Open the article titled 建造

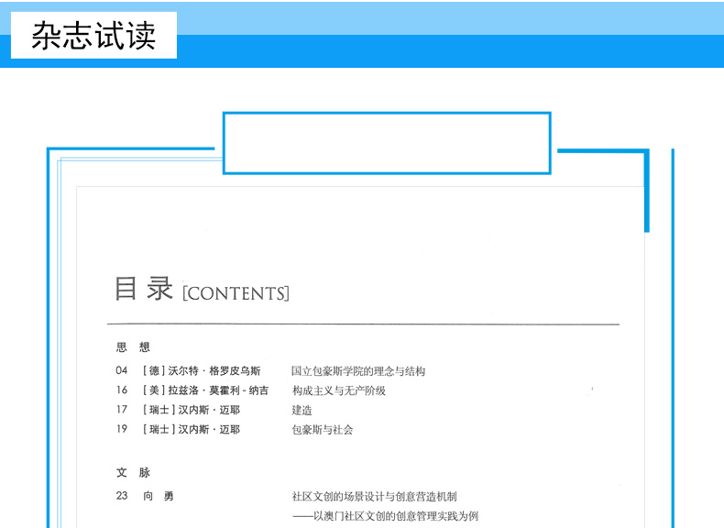click(x=302, y=411)
